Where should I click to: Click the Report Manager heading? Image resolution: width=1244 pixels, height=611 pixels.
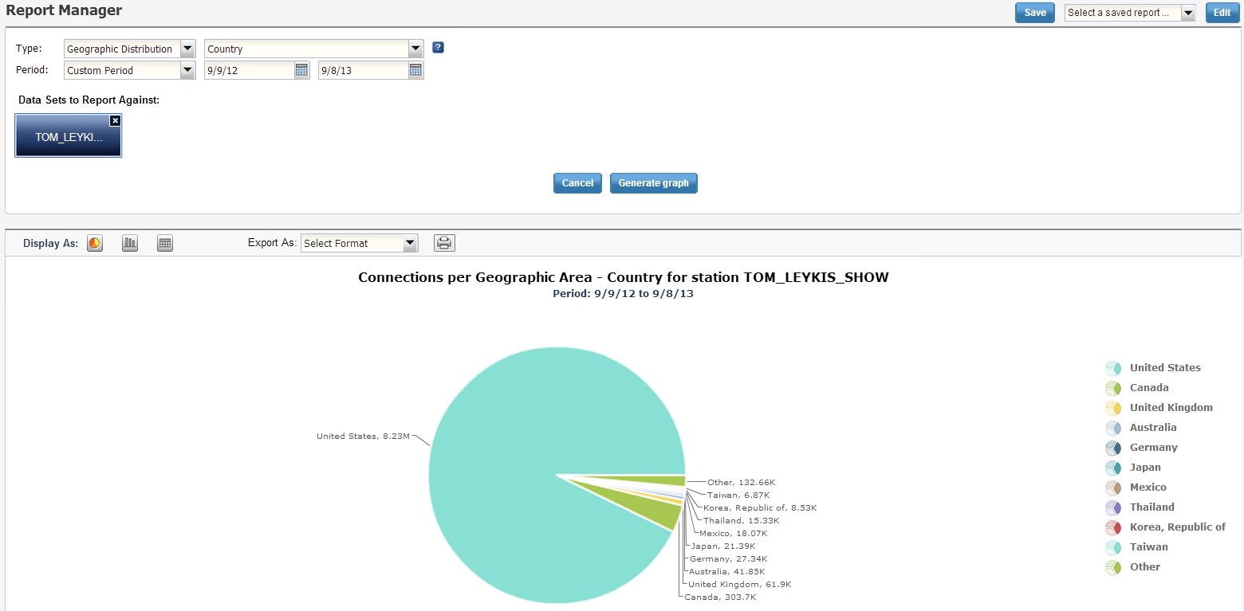pos(64,11)
